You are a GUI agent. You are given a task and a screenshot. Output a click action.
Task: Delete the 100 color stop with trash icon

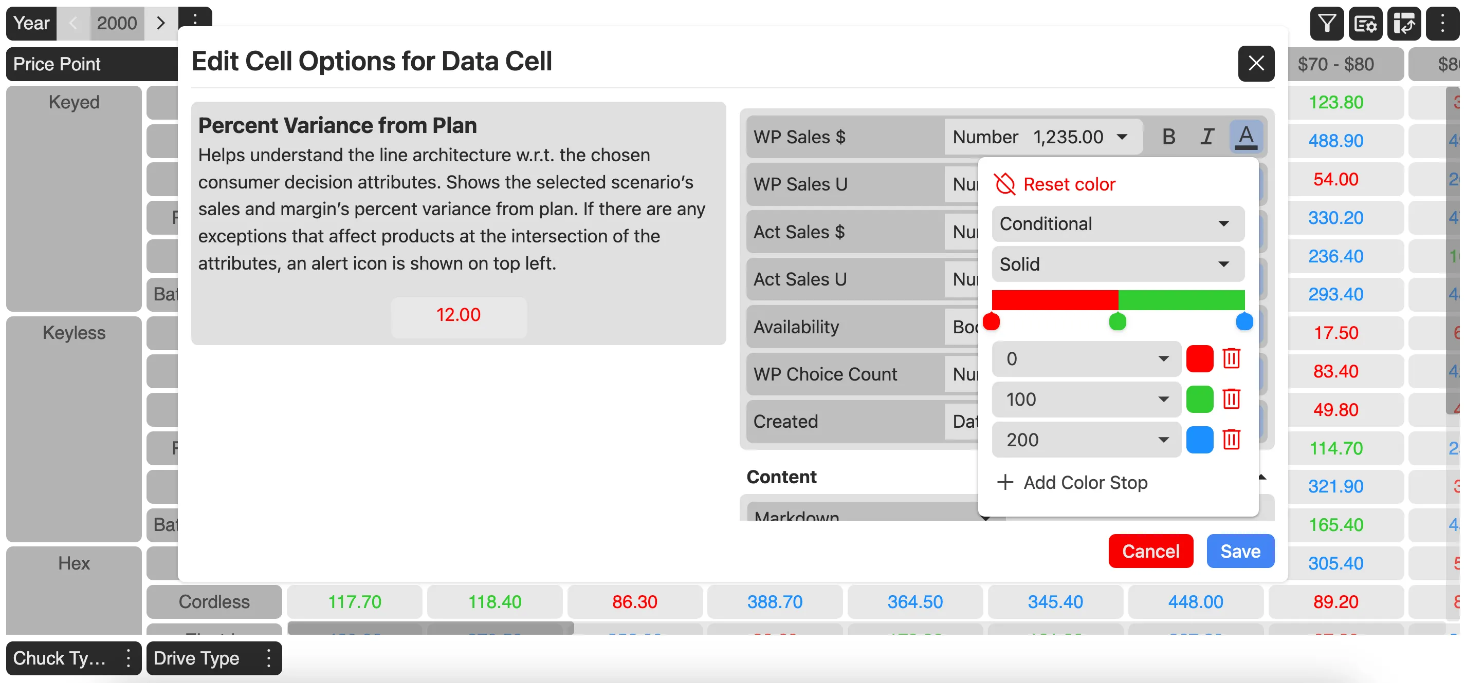click(x=1231, y=400)
